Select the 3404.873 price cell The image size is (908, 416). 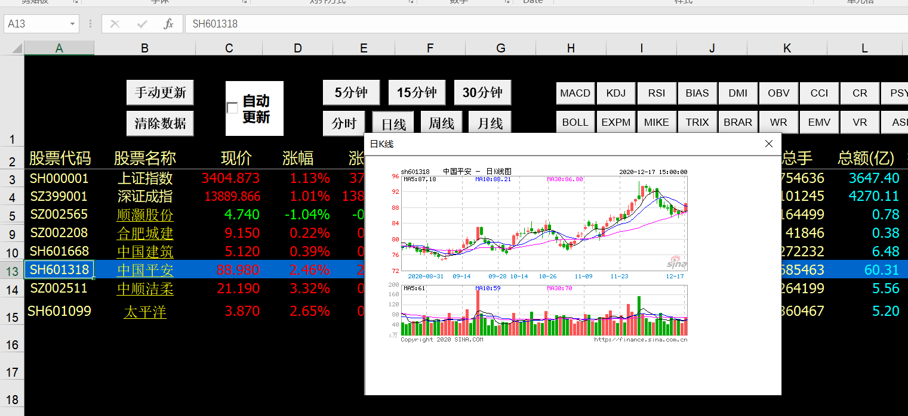click(230, 178)
